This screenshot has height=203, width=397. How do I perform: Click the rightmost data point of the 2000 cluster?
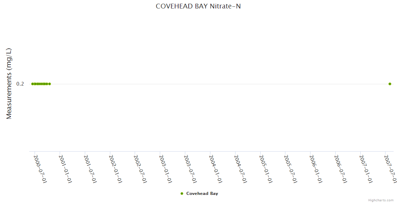pos(50,84)
